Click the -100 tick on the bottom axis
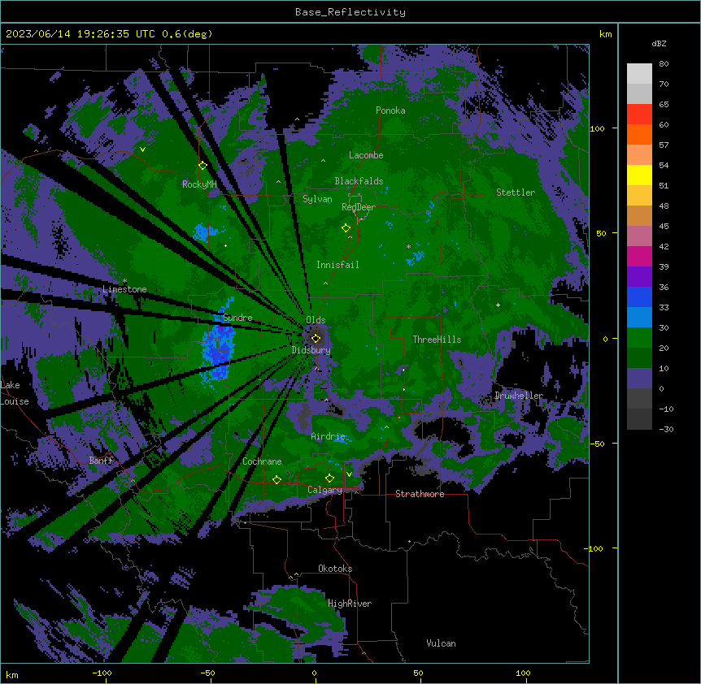Viewport: 701px width, 684px height. point(102,673)
